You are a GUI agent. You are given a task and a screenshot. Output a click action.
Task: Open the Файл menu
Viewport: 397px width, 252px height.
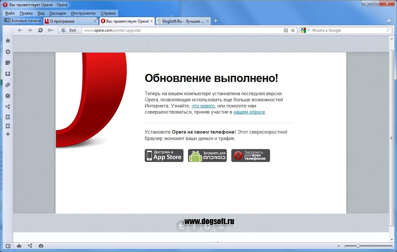10,13
